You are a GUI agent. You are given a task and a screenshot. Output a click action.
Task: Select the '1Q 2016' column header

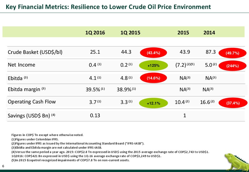[95, 33]
